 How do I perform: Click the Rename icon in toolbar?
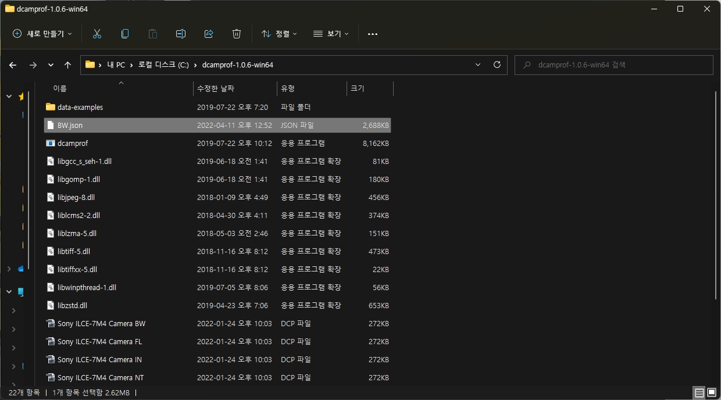[x=181, y=34]
